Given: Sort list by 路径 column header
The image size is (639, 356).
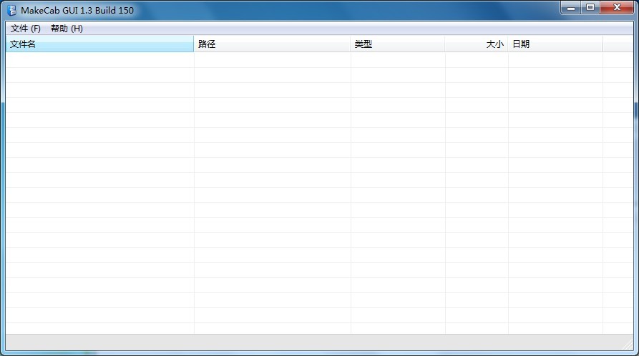Looking at the screenshot, I should coord(272,44).
